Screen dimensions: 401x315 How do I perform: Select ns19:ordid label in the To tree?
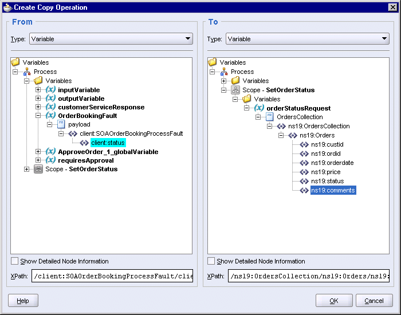[x=326, y=153]
